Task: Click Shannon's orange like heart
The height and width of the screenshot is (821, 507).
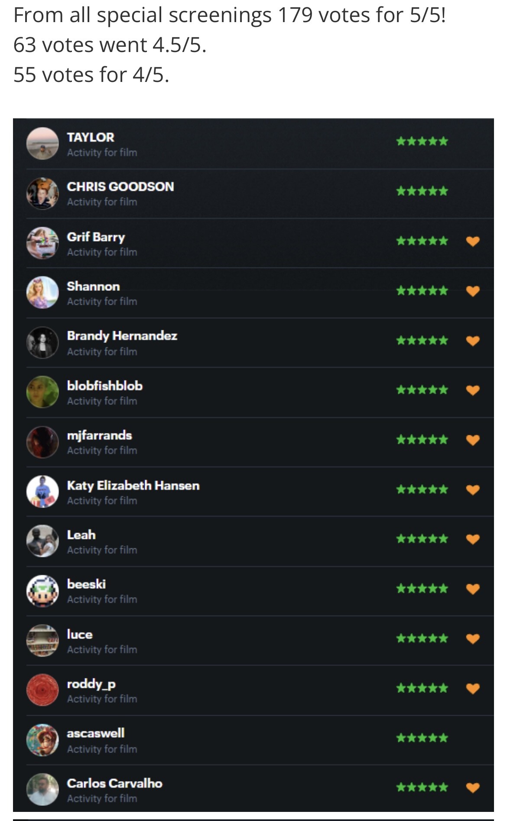Action: coord(473,291)
